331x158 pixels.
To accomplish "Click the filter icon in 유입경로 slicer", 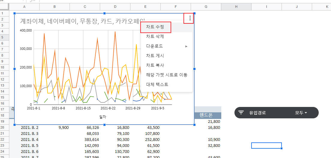I will click(x=241, y=113).
